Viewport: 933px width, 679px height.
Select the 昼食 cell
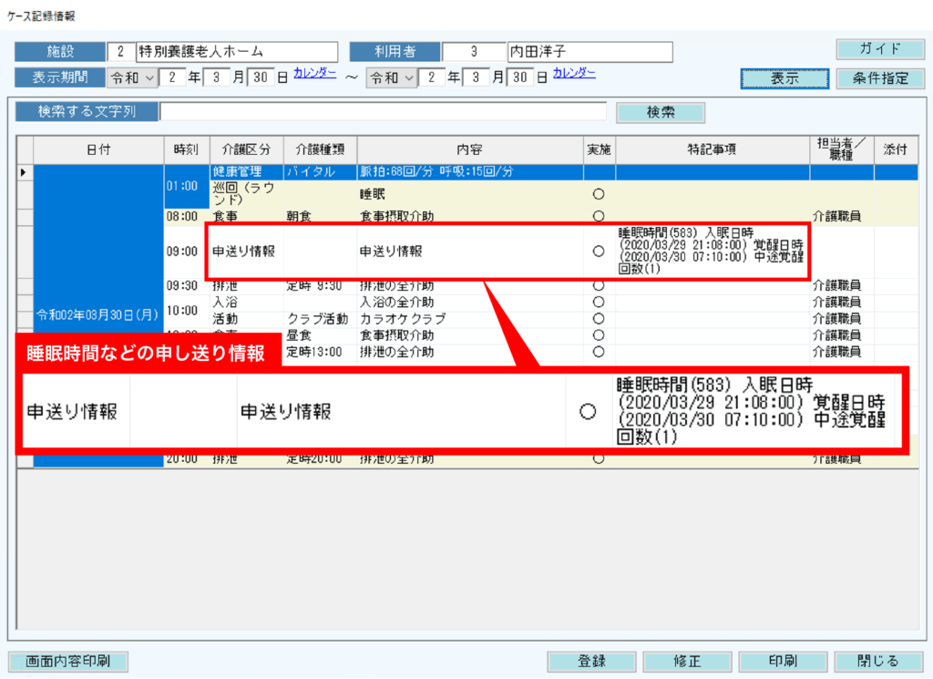coord(320,335)
